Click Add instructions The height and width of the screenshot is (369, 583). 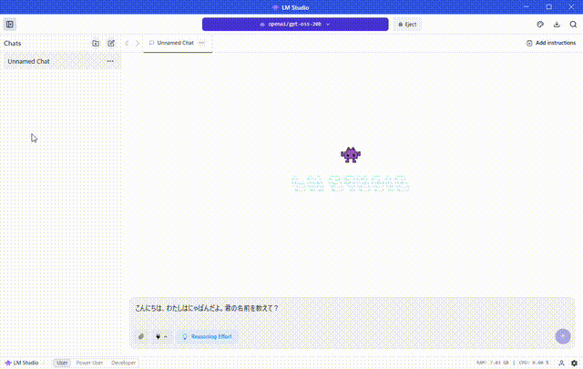(551, 43)
